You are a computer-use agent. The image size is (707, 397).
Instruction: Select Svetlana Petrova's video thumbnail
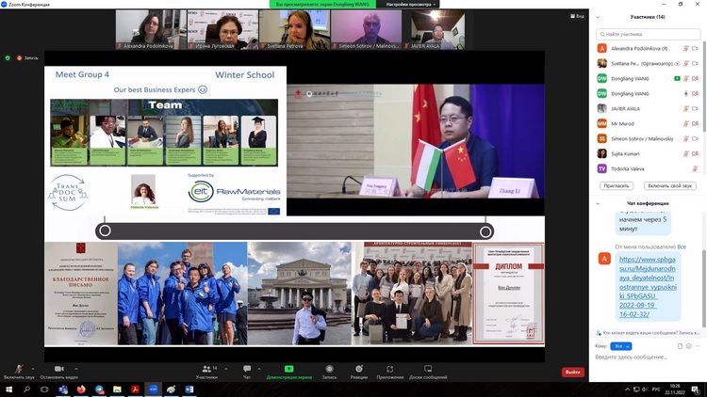[294, 30]
